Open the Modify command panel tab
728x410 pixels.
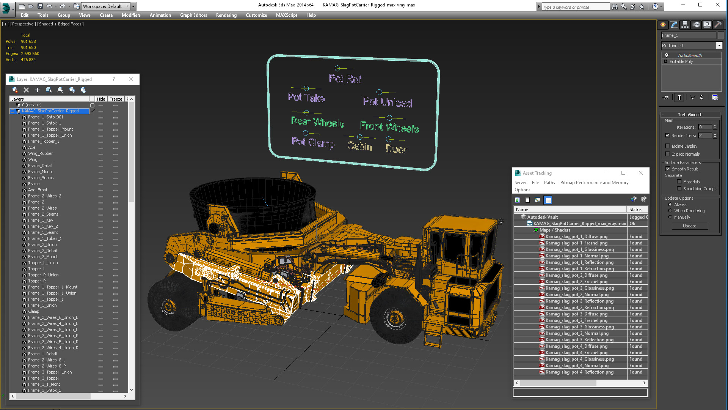(674, 25)
